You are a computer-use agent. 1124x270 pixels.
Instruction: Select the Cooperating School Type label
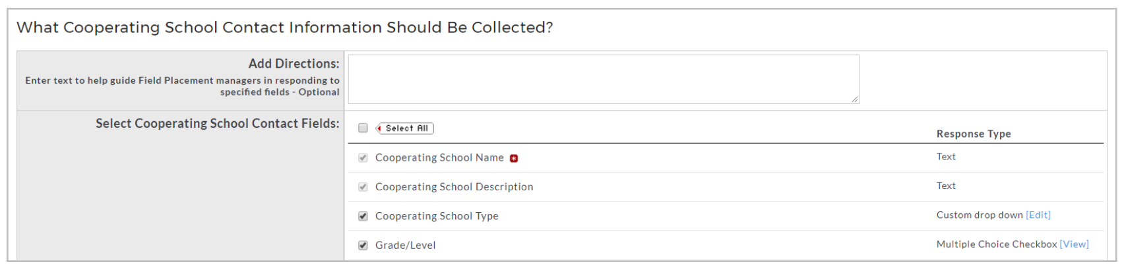pyautogui.click(x=437, y=216)
